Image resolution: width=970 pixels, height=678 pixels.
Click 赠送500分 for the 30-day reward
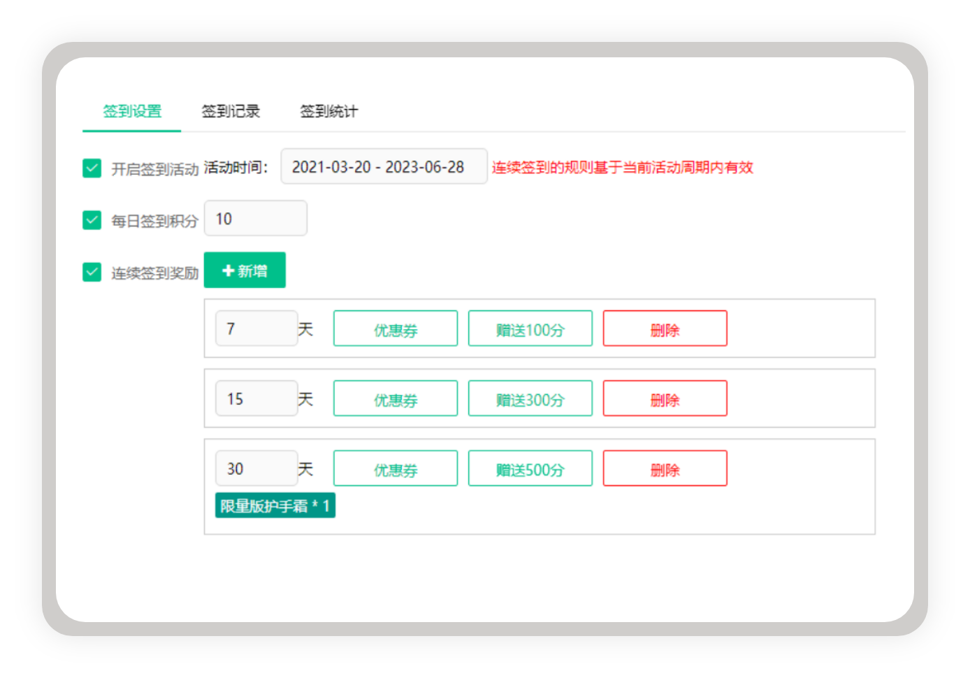click(x=530, y=468)
